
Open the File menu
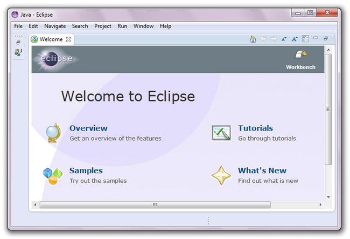click(18, 26)
